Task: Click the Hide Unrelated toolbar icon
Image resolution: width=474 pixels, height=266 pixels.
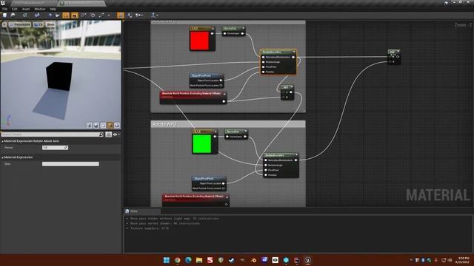Action: tap(102, 15)
